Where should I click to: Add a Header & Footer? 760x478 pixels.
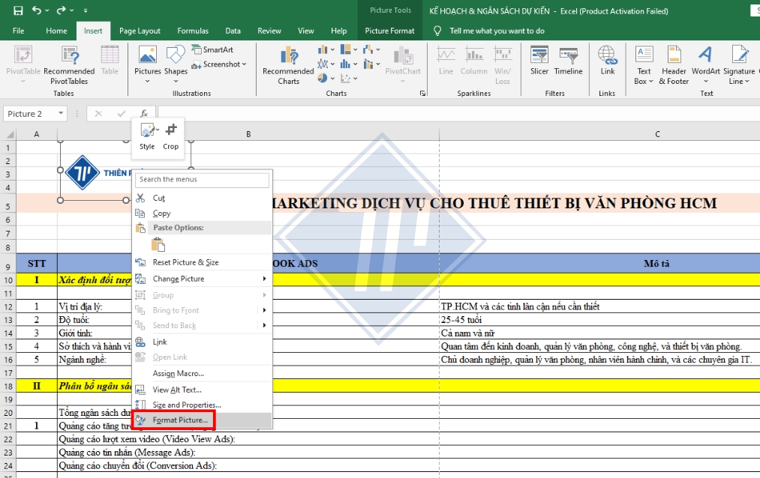(673, 65)
